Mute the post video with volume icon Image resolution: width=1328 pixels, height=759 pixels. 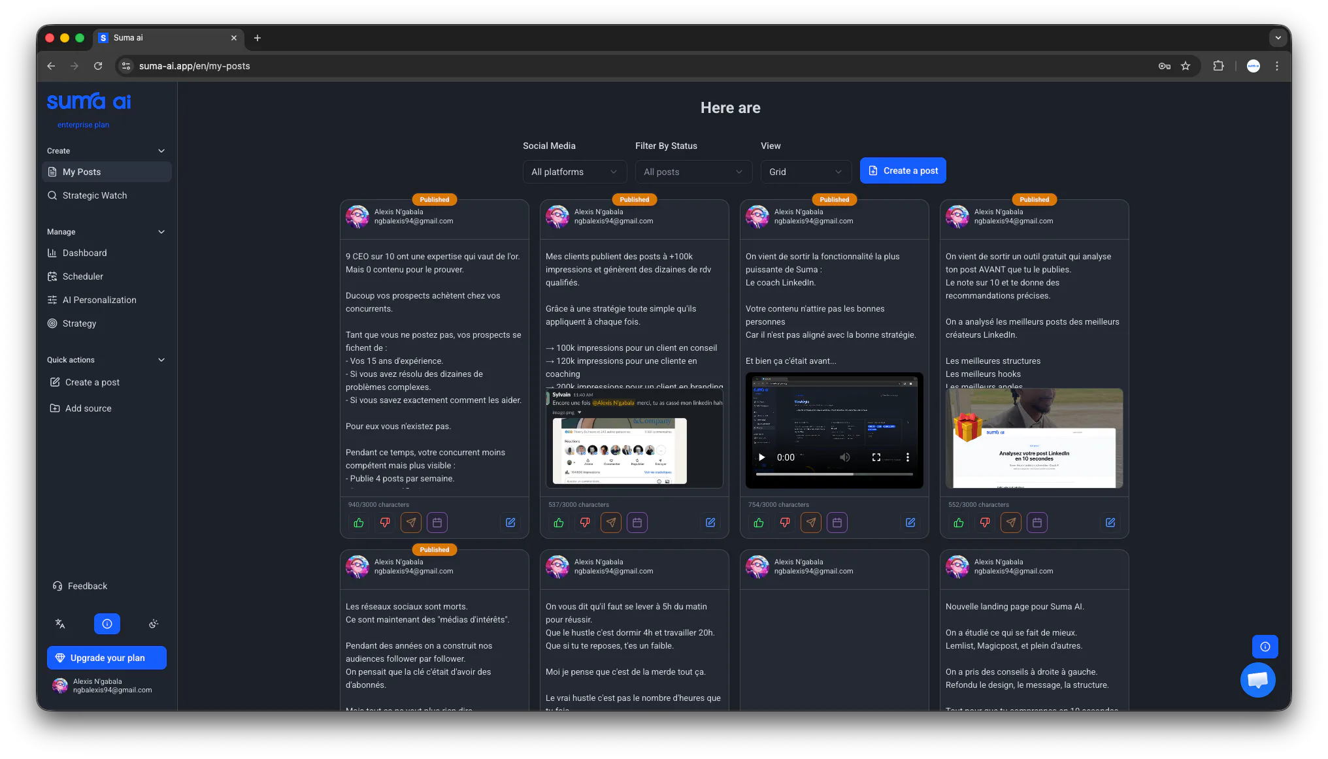click(x=844, y=457)
